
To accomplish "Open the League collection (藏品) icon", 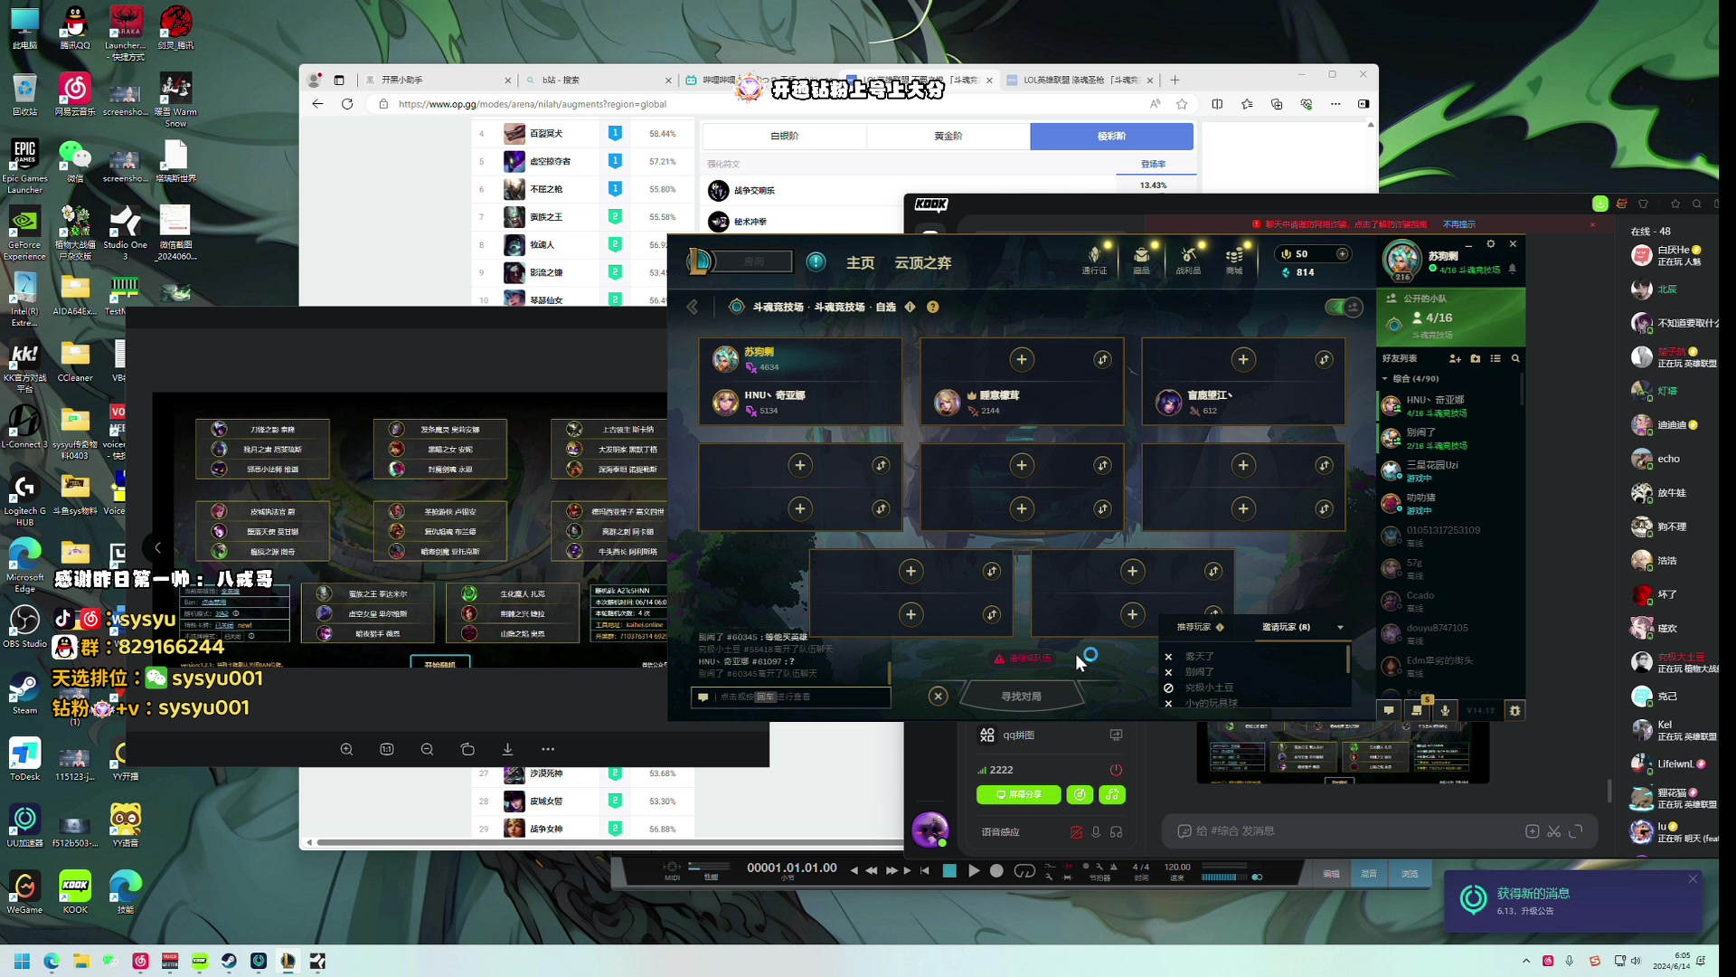I will point(1142,260).
